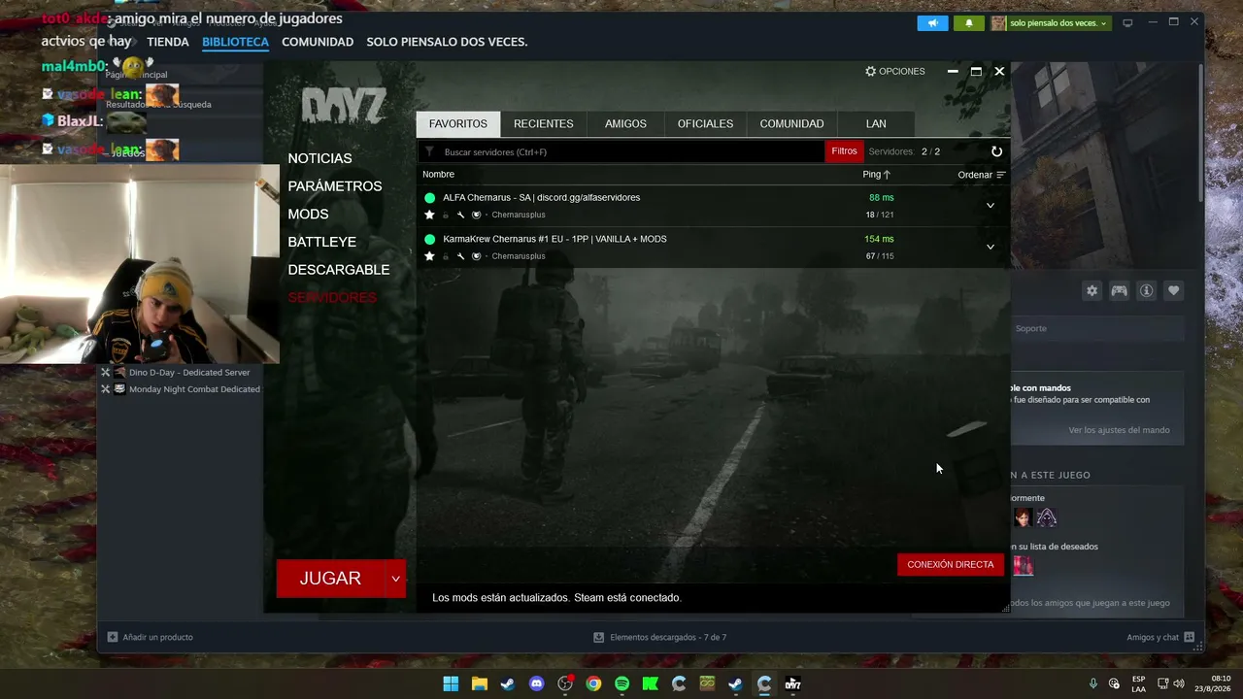Switch to the Recientes tab
Viewport: 1243px width, 699px height.
click(544, 124)
